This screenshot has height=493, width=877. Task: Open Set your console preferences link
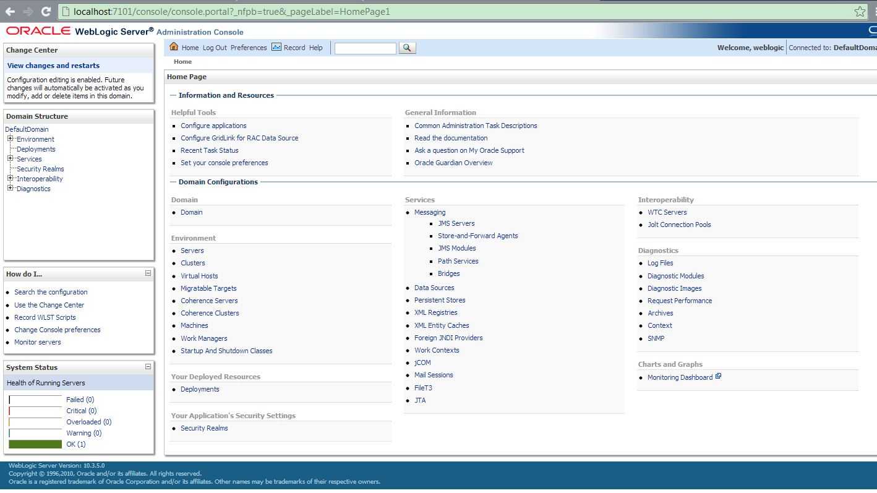[x=225, y=163]
